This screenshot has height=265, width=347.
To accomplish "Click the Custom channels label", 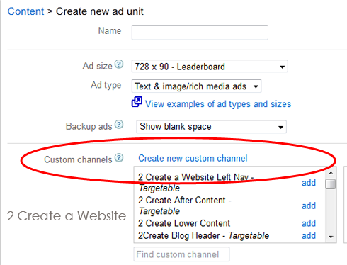I will point(78,159).
